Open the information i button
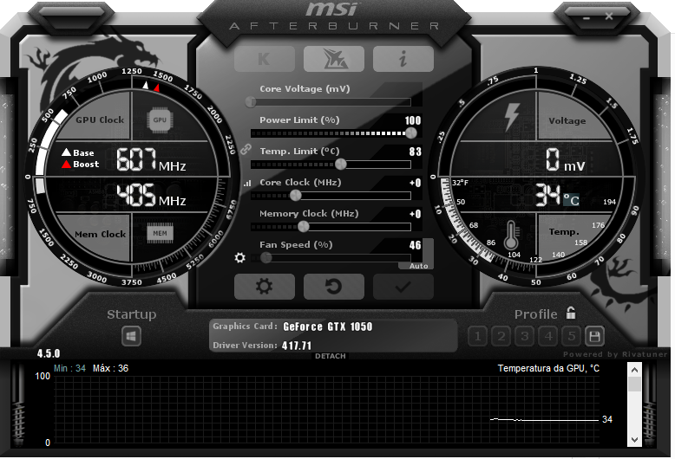675x459 pixels. coord(403,59)
